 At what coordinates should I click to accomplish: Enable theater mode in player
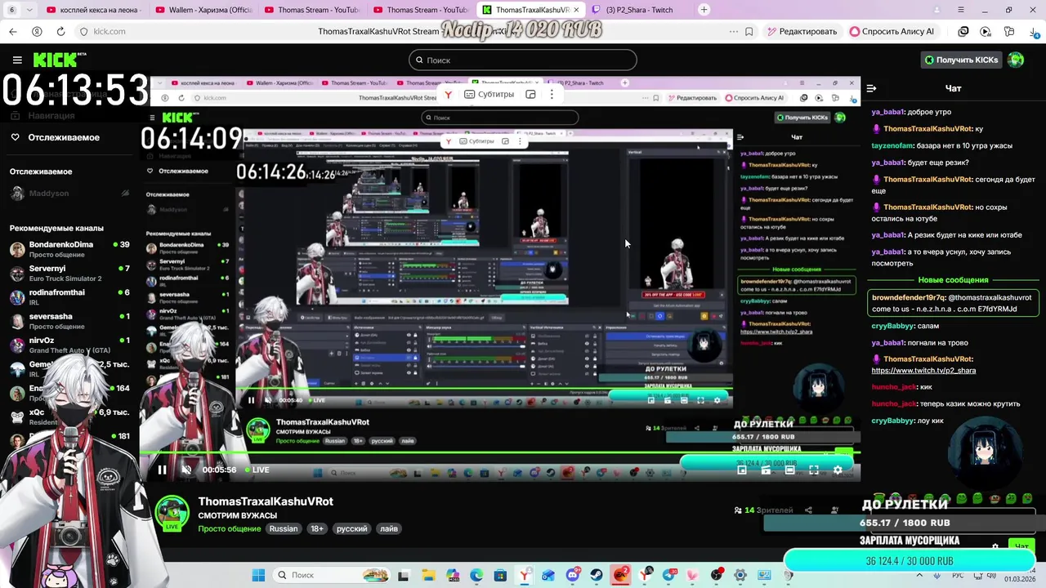pyautogui.click(x=789, y=470)
